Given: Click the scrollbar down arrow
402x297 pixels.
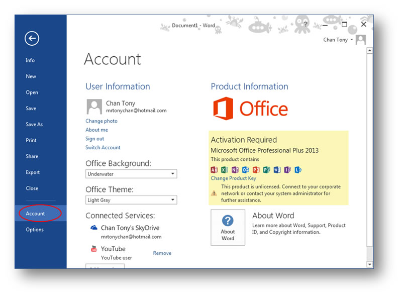Looking at the screenshot, I should point(370,264).
